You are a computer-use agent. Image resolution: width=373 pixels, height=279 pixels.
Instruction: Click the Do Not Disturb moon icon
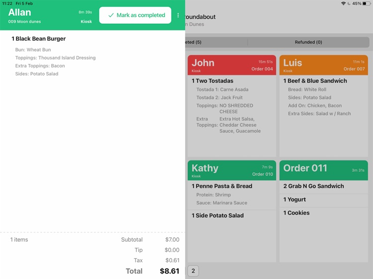pyautogui.click(x=349, y=3)
